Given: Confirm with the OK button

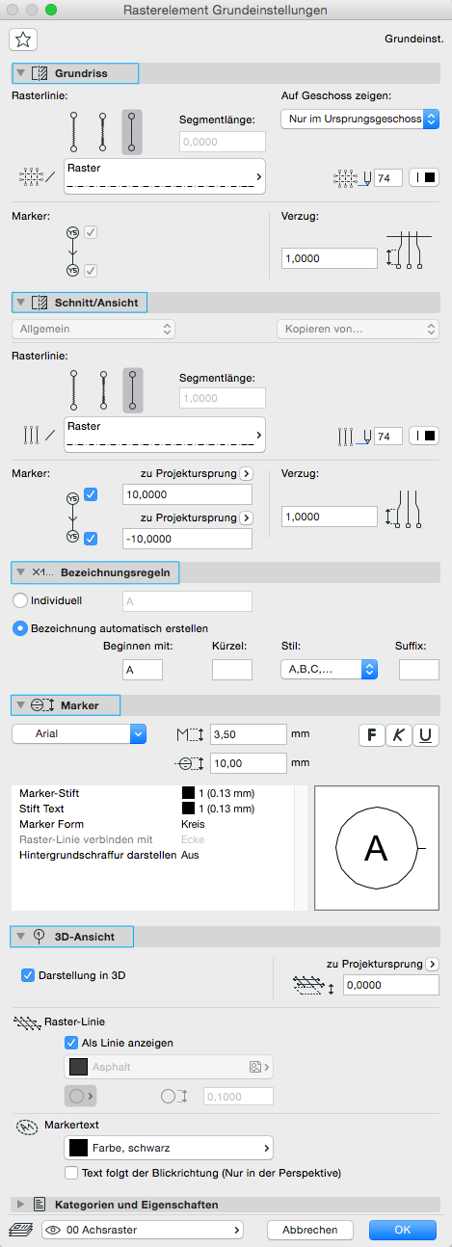Looking at the screenshot, I should 403,1230.
